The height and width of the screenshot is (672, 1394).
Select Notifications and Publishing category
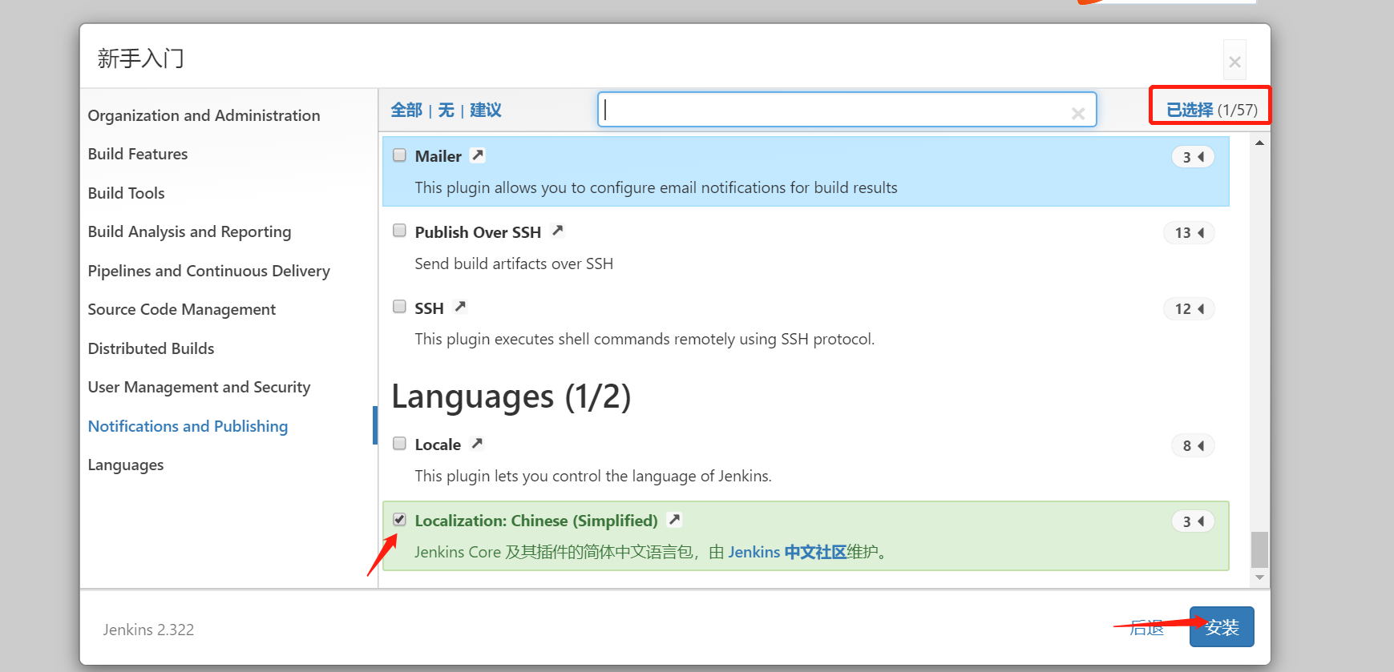pyautogui.click(x=188, y=426)
